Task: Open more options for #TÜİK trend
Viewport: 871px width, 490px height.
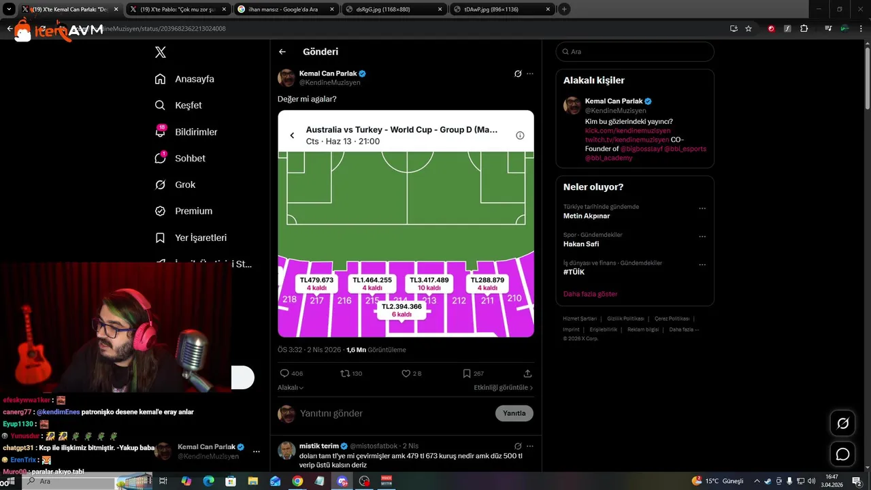Action: 702,265
